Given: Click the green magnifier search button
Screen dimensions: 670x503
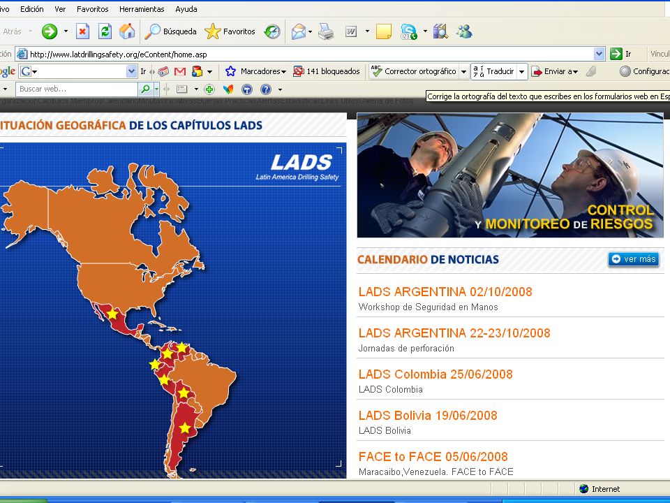Looking at the screenshot, I should [145, 89].
